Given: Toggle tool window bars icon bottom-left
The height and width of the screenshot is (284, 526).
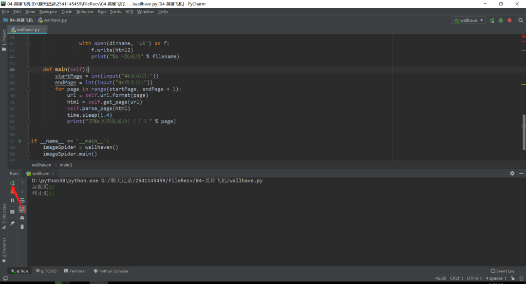Looking at the screenshot, I should pyautogui.click(x=5, y=278).
